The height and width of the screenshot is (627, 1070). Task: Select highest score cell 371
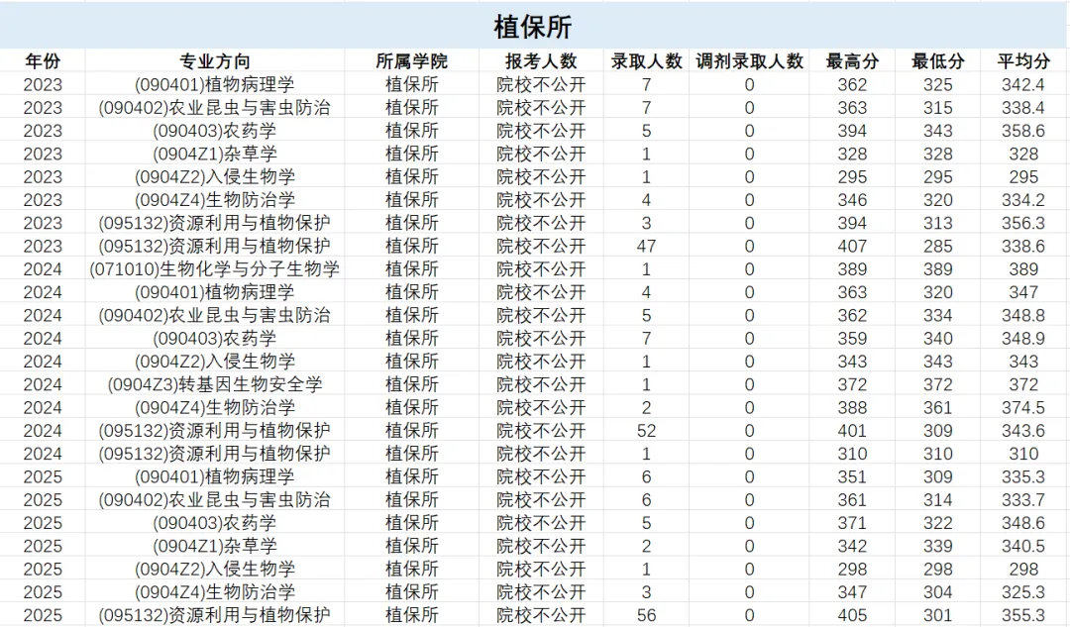pos(852,523)
